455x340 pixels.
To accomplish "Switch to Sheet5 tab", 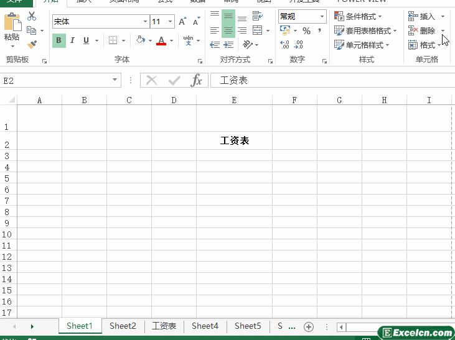I will coord(248,326).
